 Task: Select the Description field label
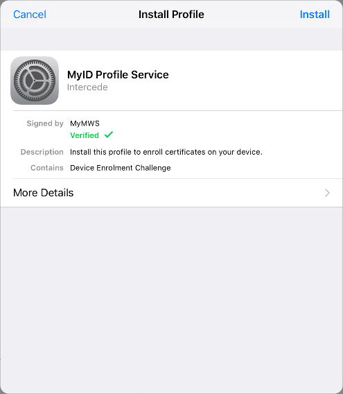42,152
